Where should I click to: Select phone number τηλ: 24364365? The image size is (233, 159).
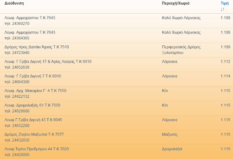[17, 38]
